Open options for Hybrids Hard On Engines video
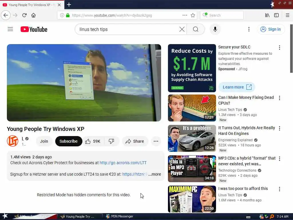 point(280,128)
